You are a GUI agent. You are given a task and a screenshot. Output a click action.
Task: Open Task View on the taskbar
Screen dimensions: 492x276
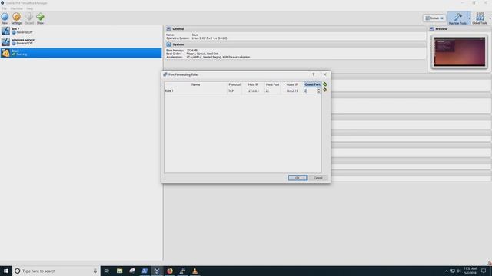coord(106,271)
